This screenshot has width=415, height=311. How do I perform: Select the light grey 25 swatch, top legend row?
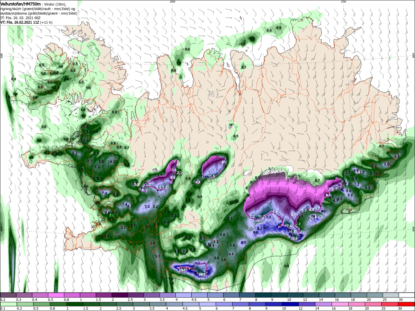point(391,295)
